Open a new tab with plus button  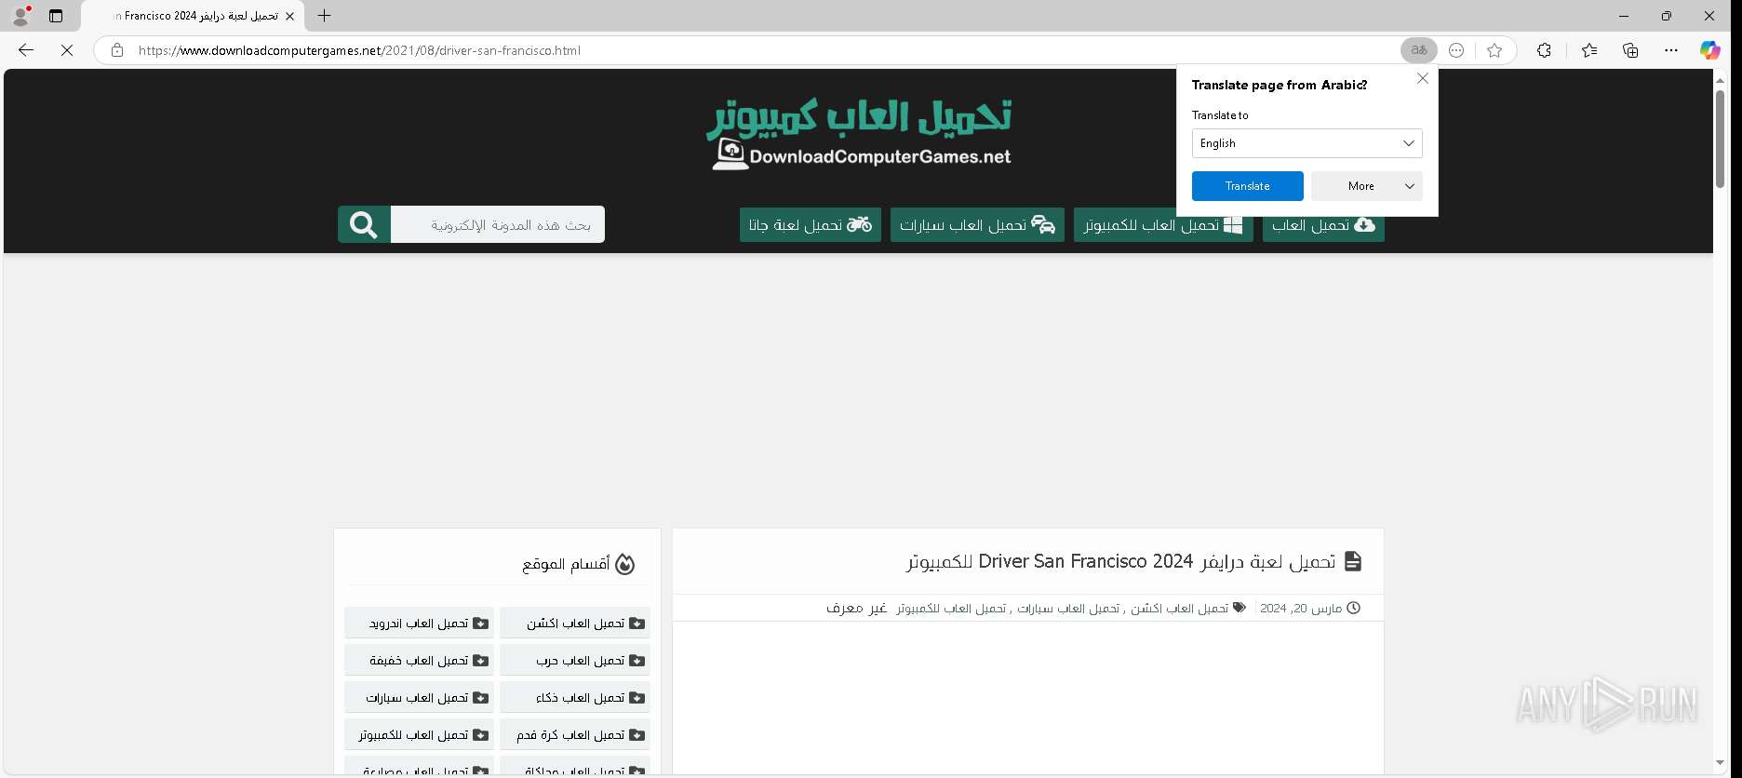pos(324,16)
